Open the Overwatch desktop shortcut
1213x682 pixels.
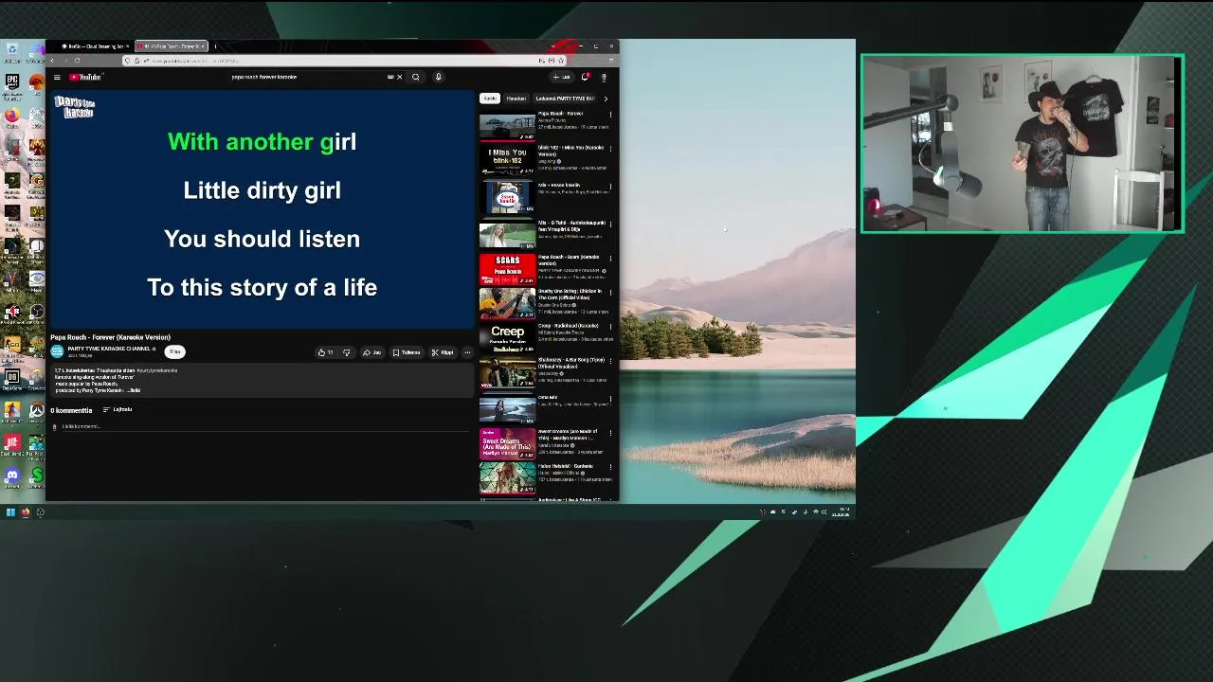tap(36, 411)
